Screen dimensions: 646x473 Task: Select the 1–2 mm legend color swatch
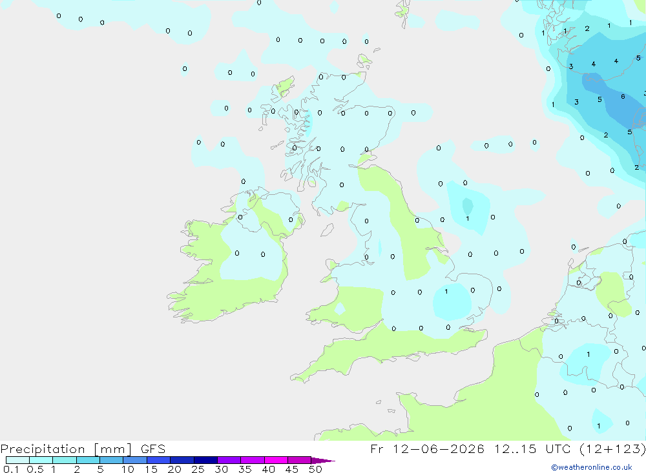coord(64,460)
